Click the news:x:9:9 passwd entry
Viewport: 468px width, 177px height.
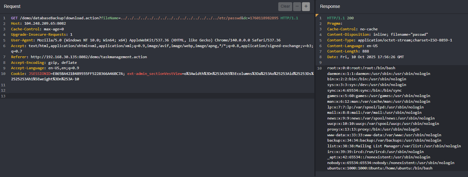pos(381,118)
